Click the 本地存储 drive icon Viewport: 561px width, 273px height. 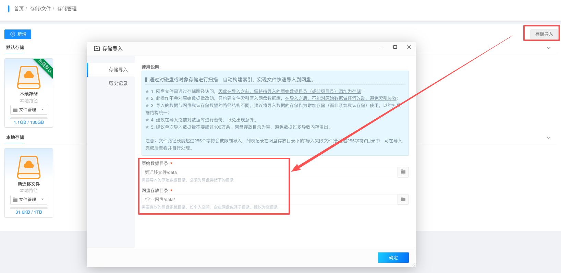(x=29, y=77)
